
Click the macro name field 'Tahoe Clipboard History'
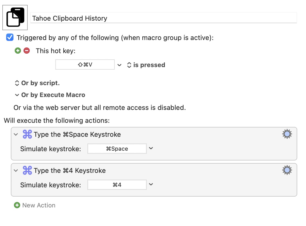coord(163,18)
